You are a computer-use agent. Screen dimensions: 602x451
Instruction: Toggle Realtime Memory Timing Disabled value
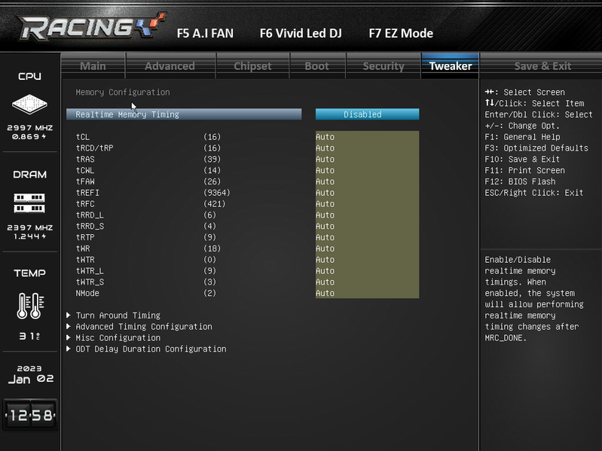pos(367,114)
